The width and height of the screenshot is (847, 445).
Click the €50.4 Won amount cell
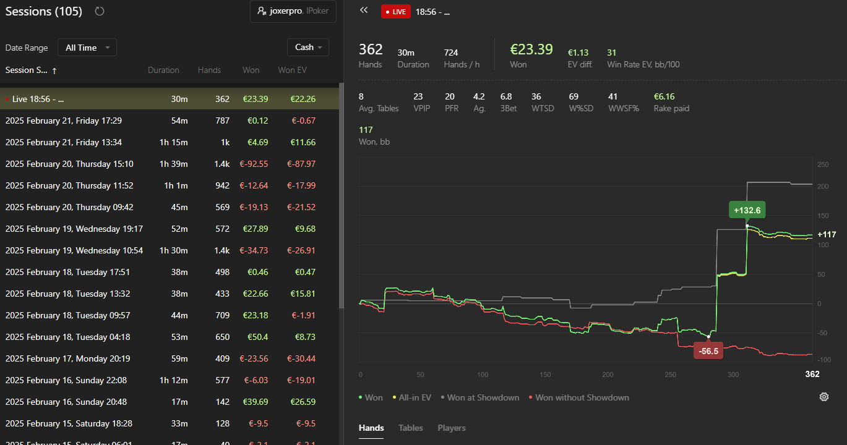coord(257,337)
